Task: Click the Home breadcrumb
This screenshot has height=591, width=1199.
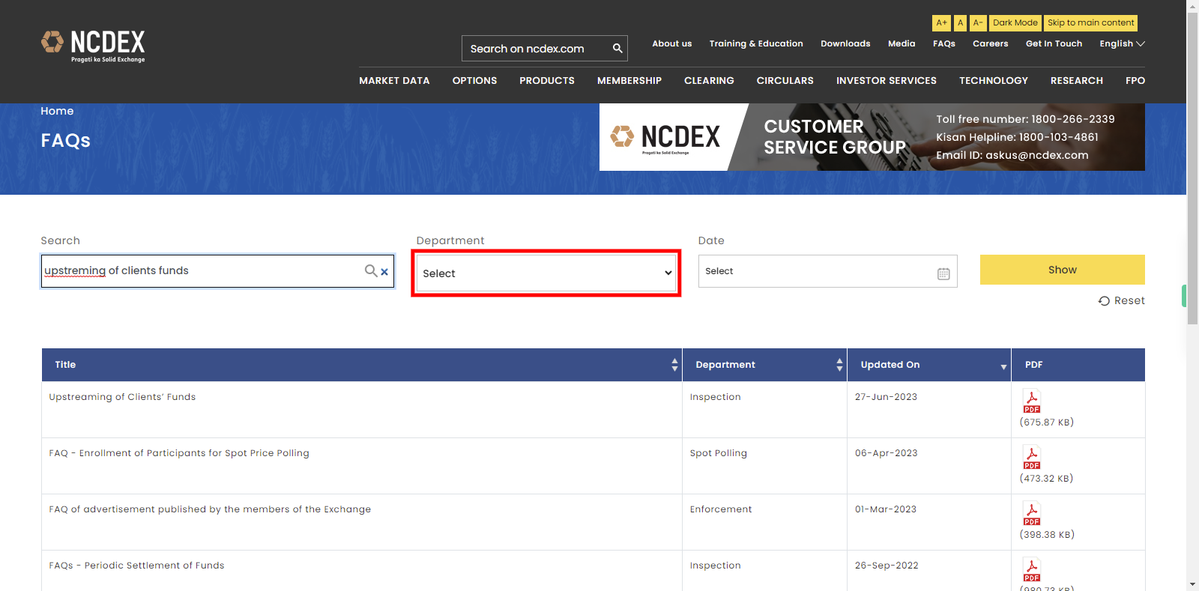Action: (x=57, y=111)
